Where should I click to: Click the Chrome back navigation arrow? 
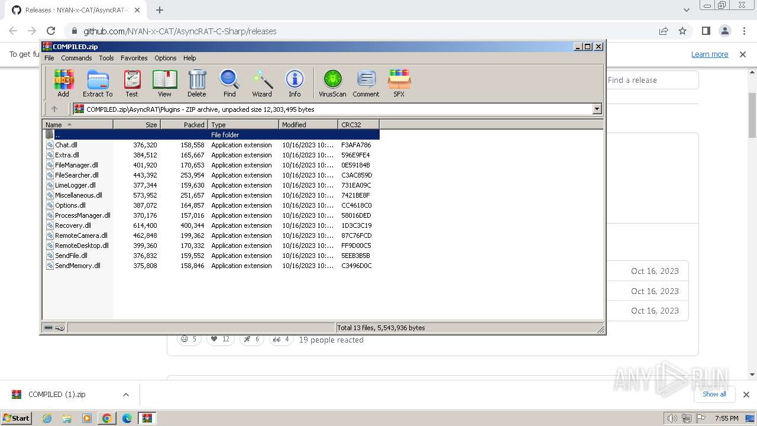tap(13, 31)
